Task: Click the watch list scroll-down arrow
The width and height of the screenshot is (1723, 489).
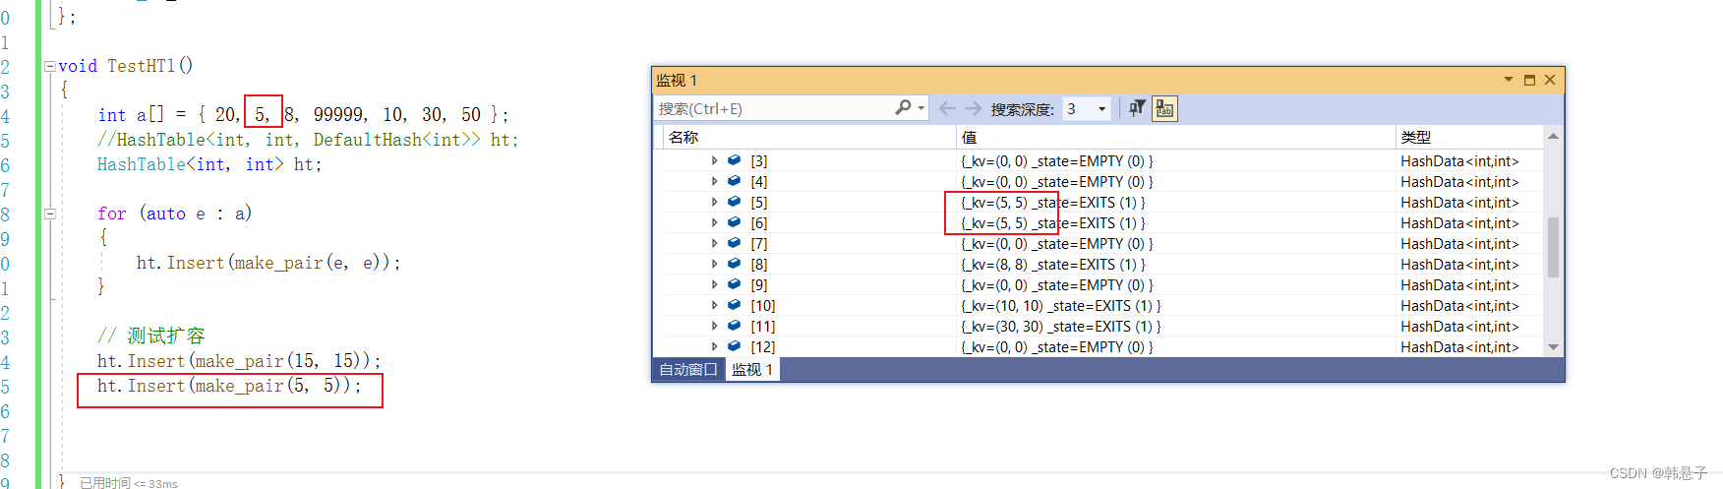Action: 1554,347
